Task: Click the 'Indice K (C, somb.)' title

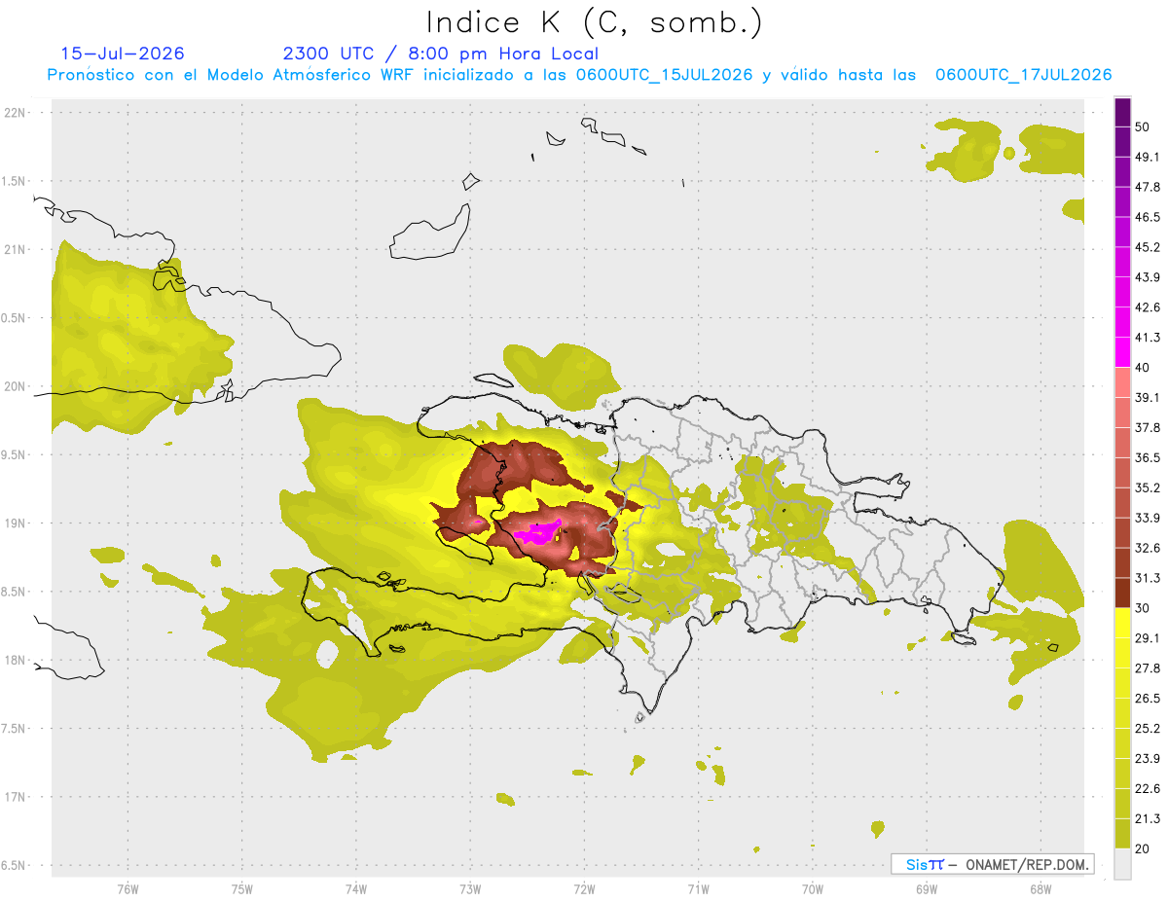Action: [594, 22]
